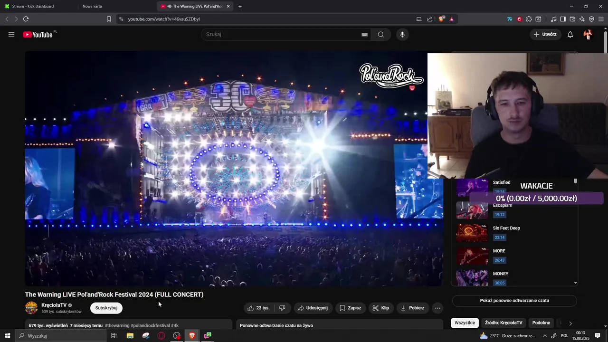Start voice search with the microphone
The image size is (608, 342).
(402, 34)
